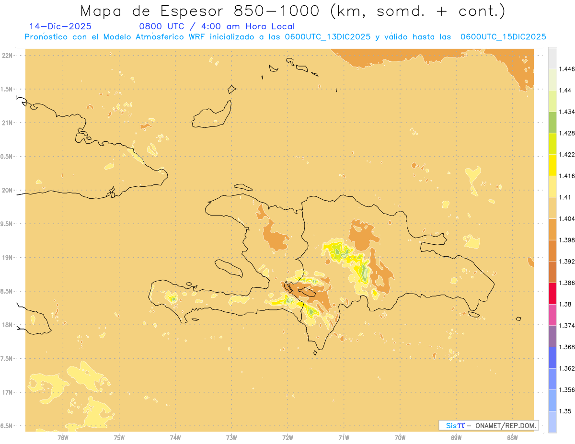575x444 pixels.
Task: Click the 73W longitude label
Action: pos(231,437)
